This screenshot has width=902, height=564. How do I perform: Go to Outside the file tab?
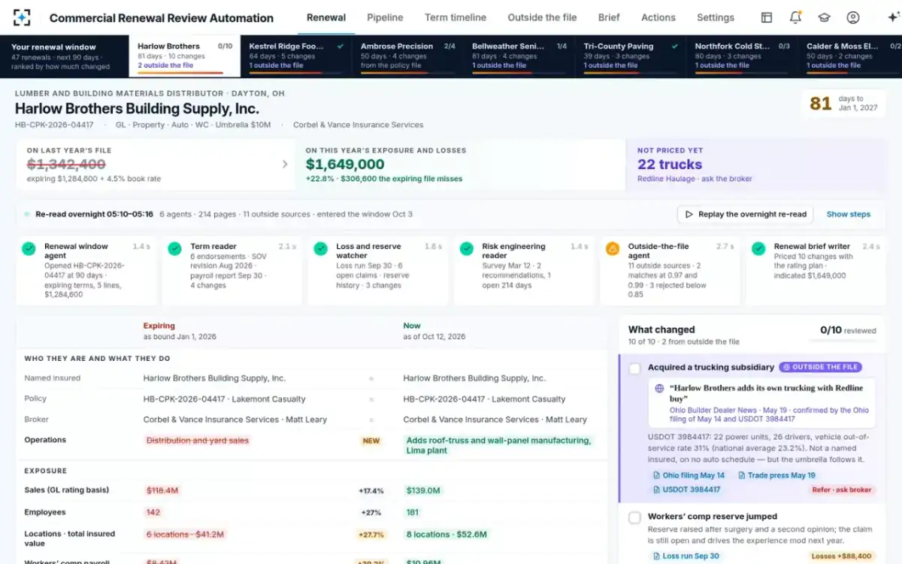(542, 17)
